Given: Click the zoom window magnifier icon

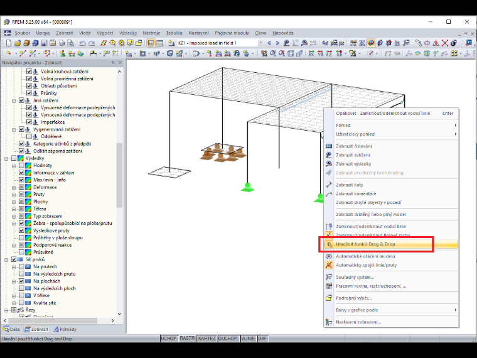Looking at the screenshot, I should click(x=273, y=53).
